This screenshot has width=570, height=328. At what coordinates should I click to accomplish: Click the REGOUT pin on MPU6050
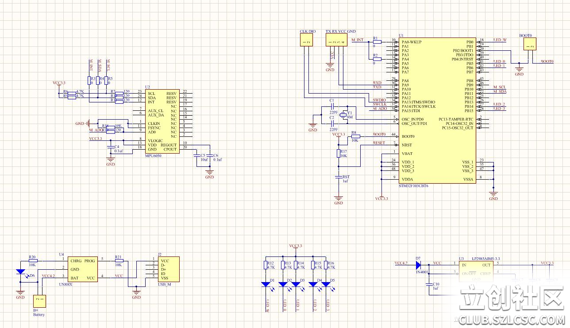point(169,145)
